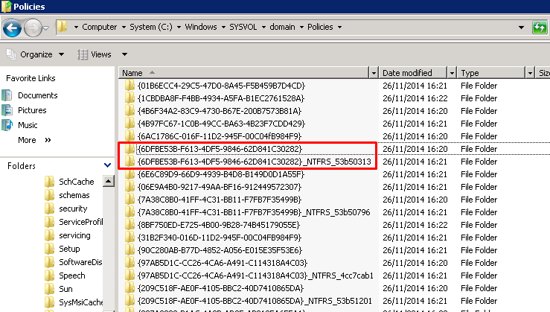The height and width of the screenshot is (312, 550).
Task: Open the Music favorite link
Action: point(28,125)
